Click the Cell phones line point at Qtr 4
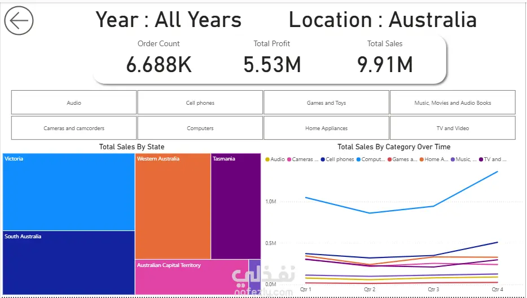This screenshot has height=298, width=527. pos(497,242)
